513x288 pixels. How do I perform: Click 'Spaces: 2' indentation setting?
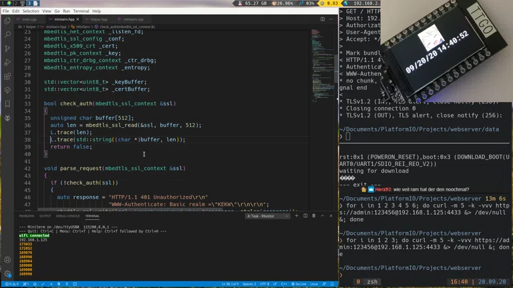[x=249, y=284]
